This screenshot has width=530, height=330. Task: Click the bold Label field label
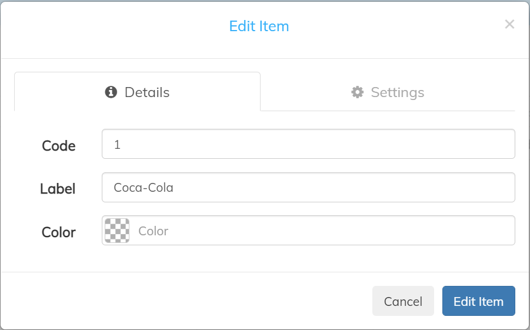point(58,189)
